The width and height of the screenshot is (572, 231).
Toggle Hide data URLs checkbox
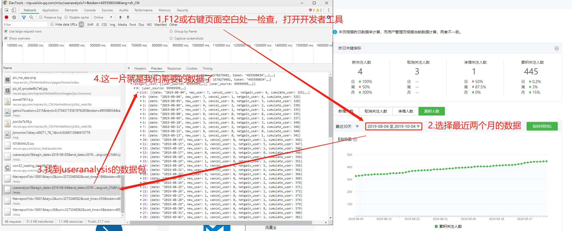coord(52,24)
